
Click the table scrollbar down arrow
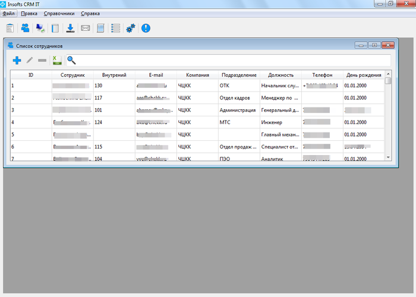pyautogui.click(x=388, y=157)
